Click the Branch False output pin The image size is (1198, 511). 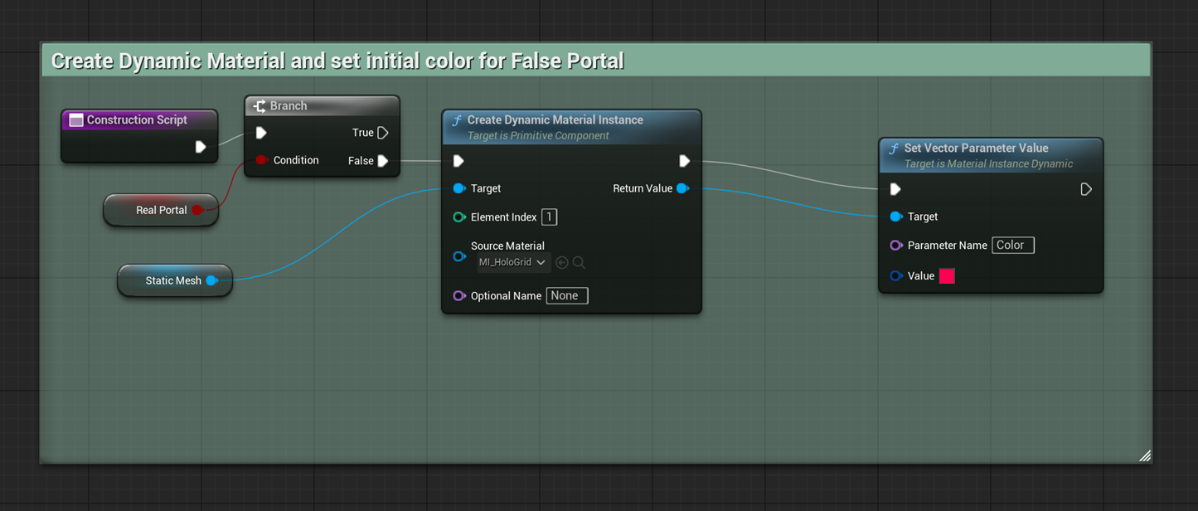tap(383, 161)
